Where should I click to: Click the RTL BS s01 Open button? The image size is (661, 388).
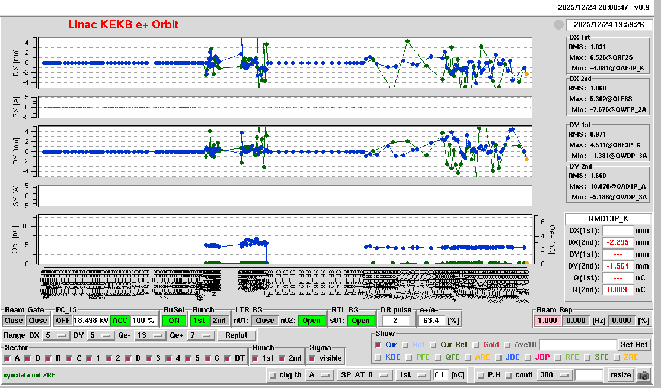(361, 321)
